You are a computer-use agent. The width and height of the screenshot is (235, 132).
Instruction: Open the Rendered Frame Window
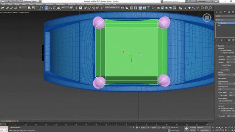click(162, 8)
